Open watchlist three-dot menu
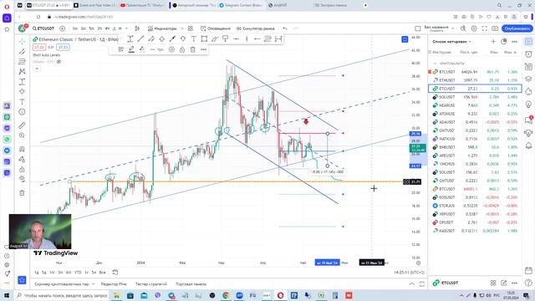 tap(515, 42)
